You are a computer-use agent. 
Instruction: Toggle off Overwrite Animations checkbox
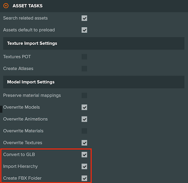coord(84,119)
